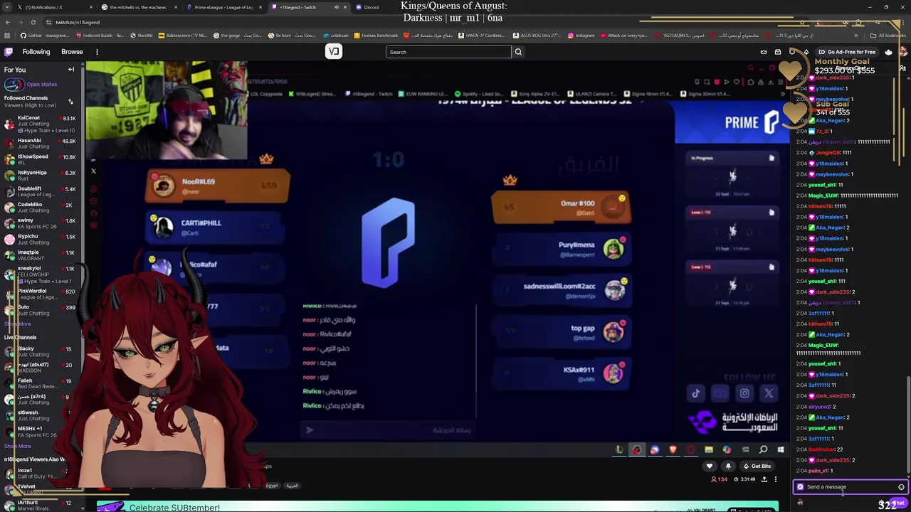Open swimy's channel in the sidebar
The height and width of the screenshot is (512, 911).
(39, 223)
